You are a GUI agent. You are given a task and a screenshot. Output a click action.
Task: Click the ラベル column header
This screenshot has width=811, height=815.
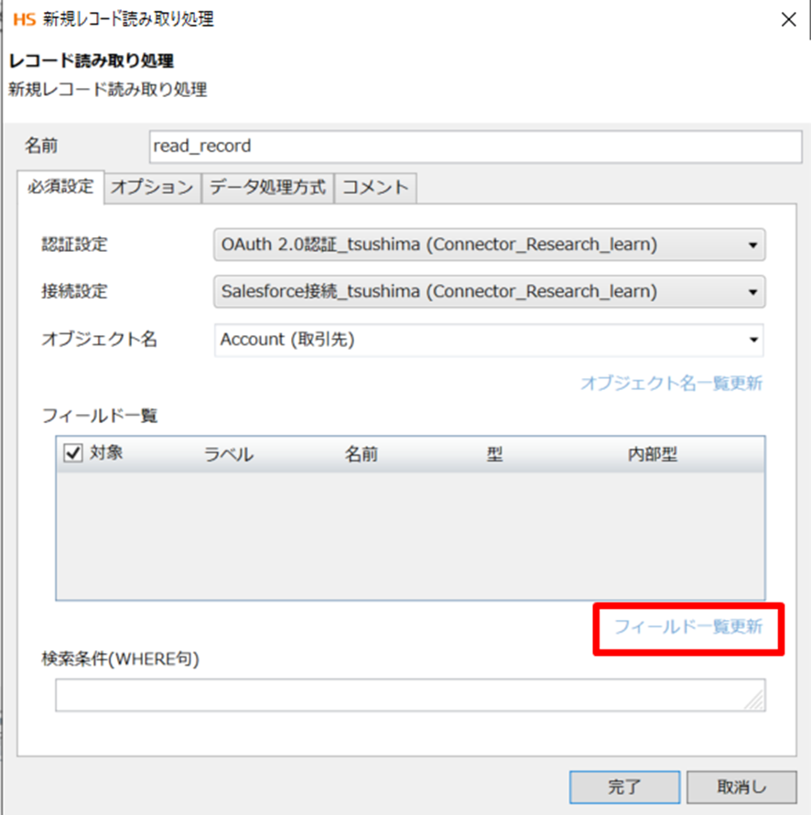pos(229,455)
